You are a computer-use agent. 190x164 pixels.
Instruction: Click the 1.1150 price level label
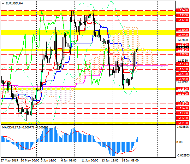(x=182, y=103)
